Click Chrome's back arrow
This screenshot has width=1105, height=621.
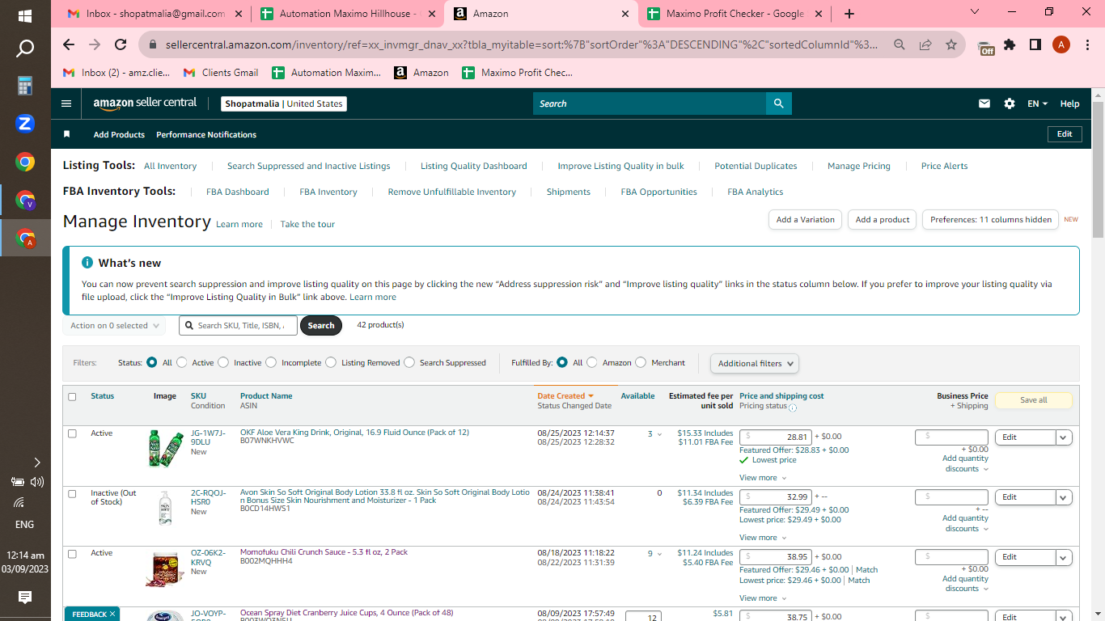[x=69, y=44]
